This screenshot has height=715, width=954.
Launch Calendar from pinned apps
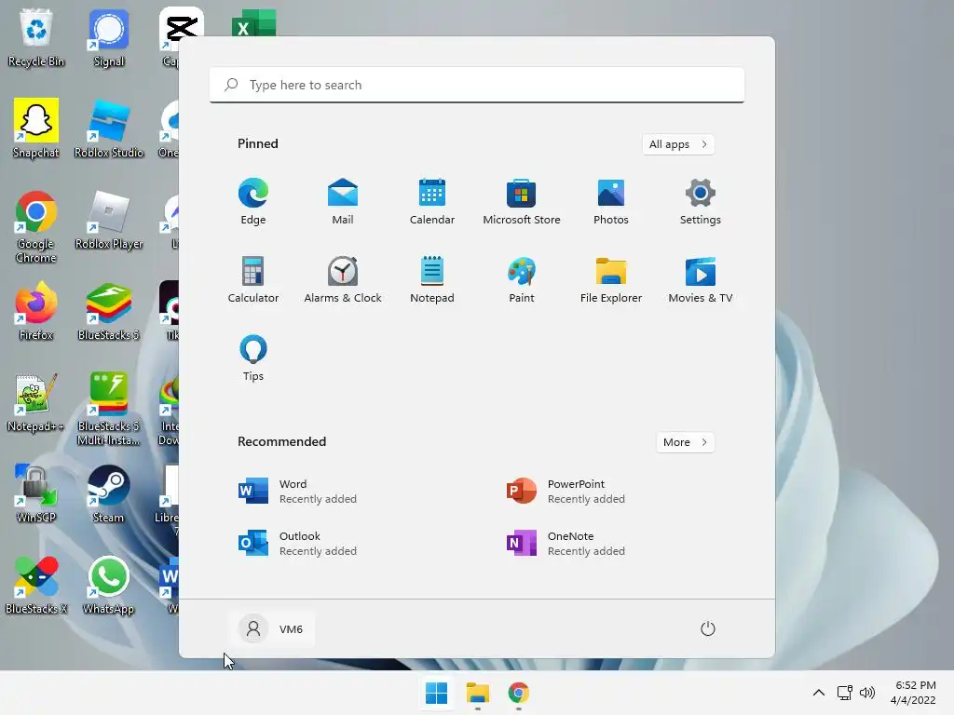click(432, 202)
